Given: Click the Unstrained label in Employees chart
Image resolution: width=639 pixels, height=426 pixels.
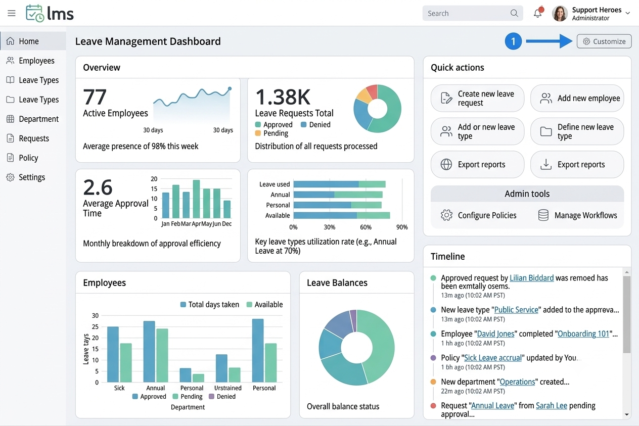Looking at the screenshot, I should (228, 388).
